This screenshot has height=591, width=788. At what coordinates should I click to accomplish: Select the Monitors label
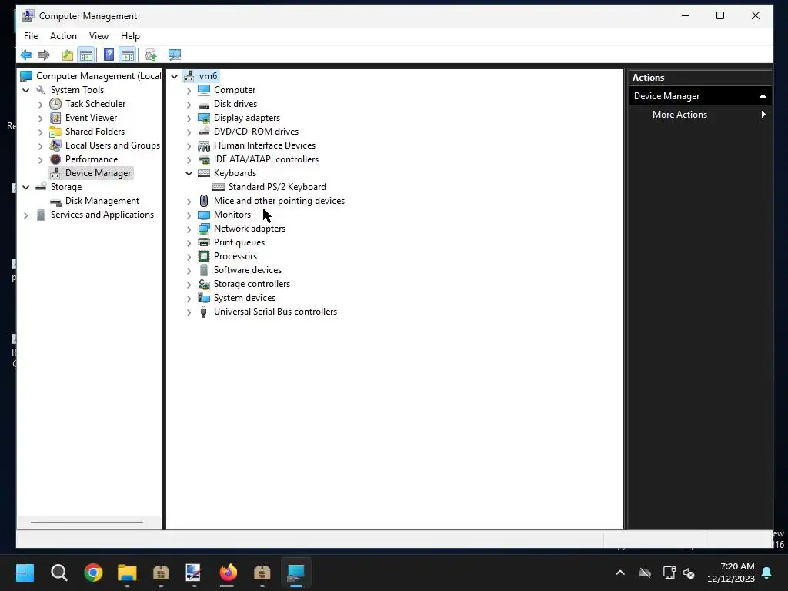(x=232, y=215)
